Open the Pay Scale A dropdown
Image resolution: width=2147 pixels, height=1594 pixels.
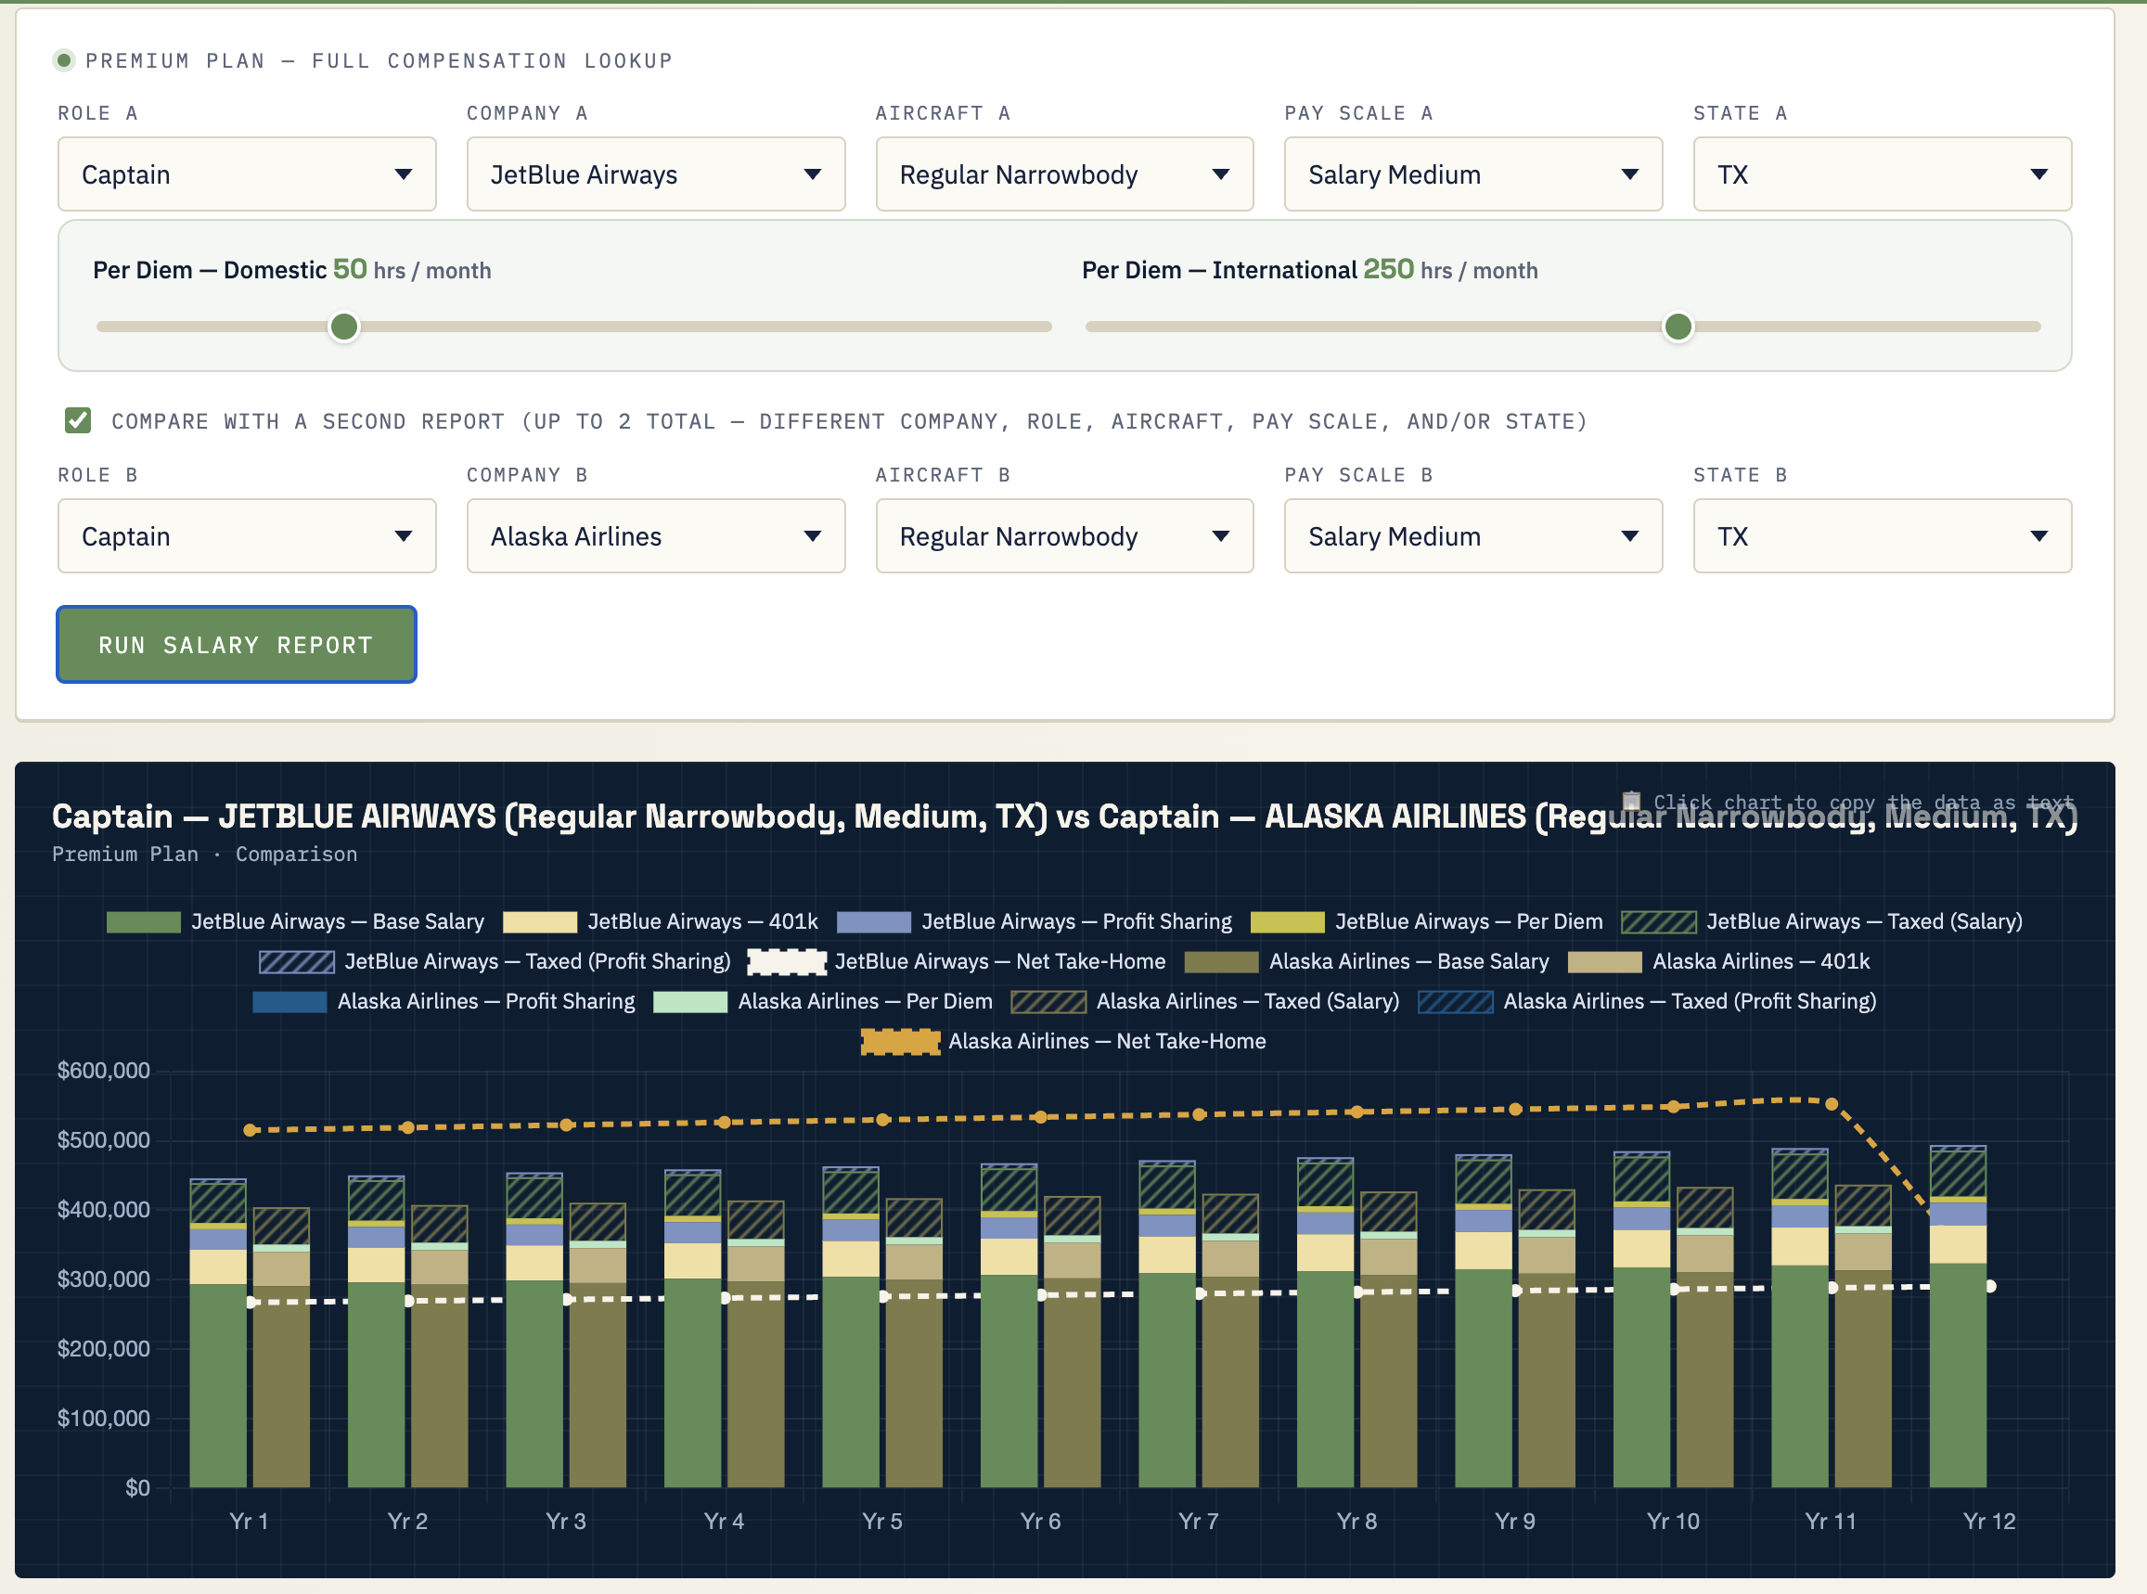pos(1473,174)
